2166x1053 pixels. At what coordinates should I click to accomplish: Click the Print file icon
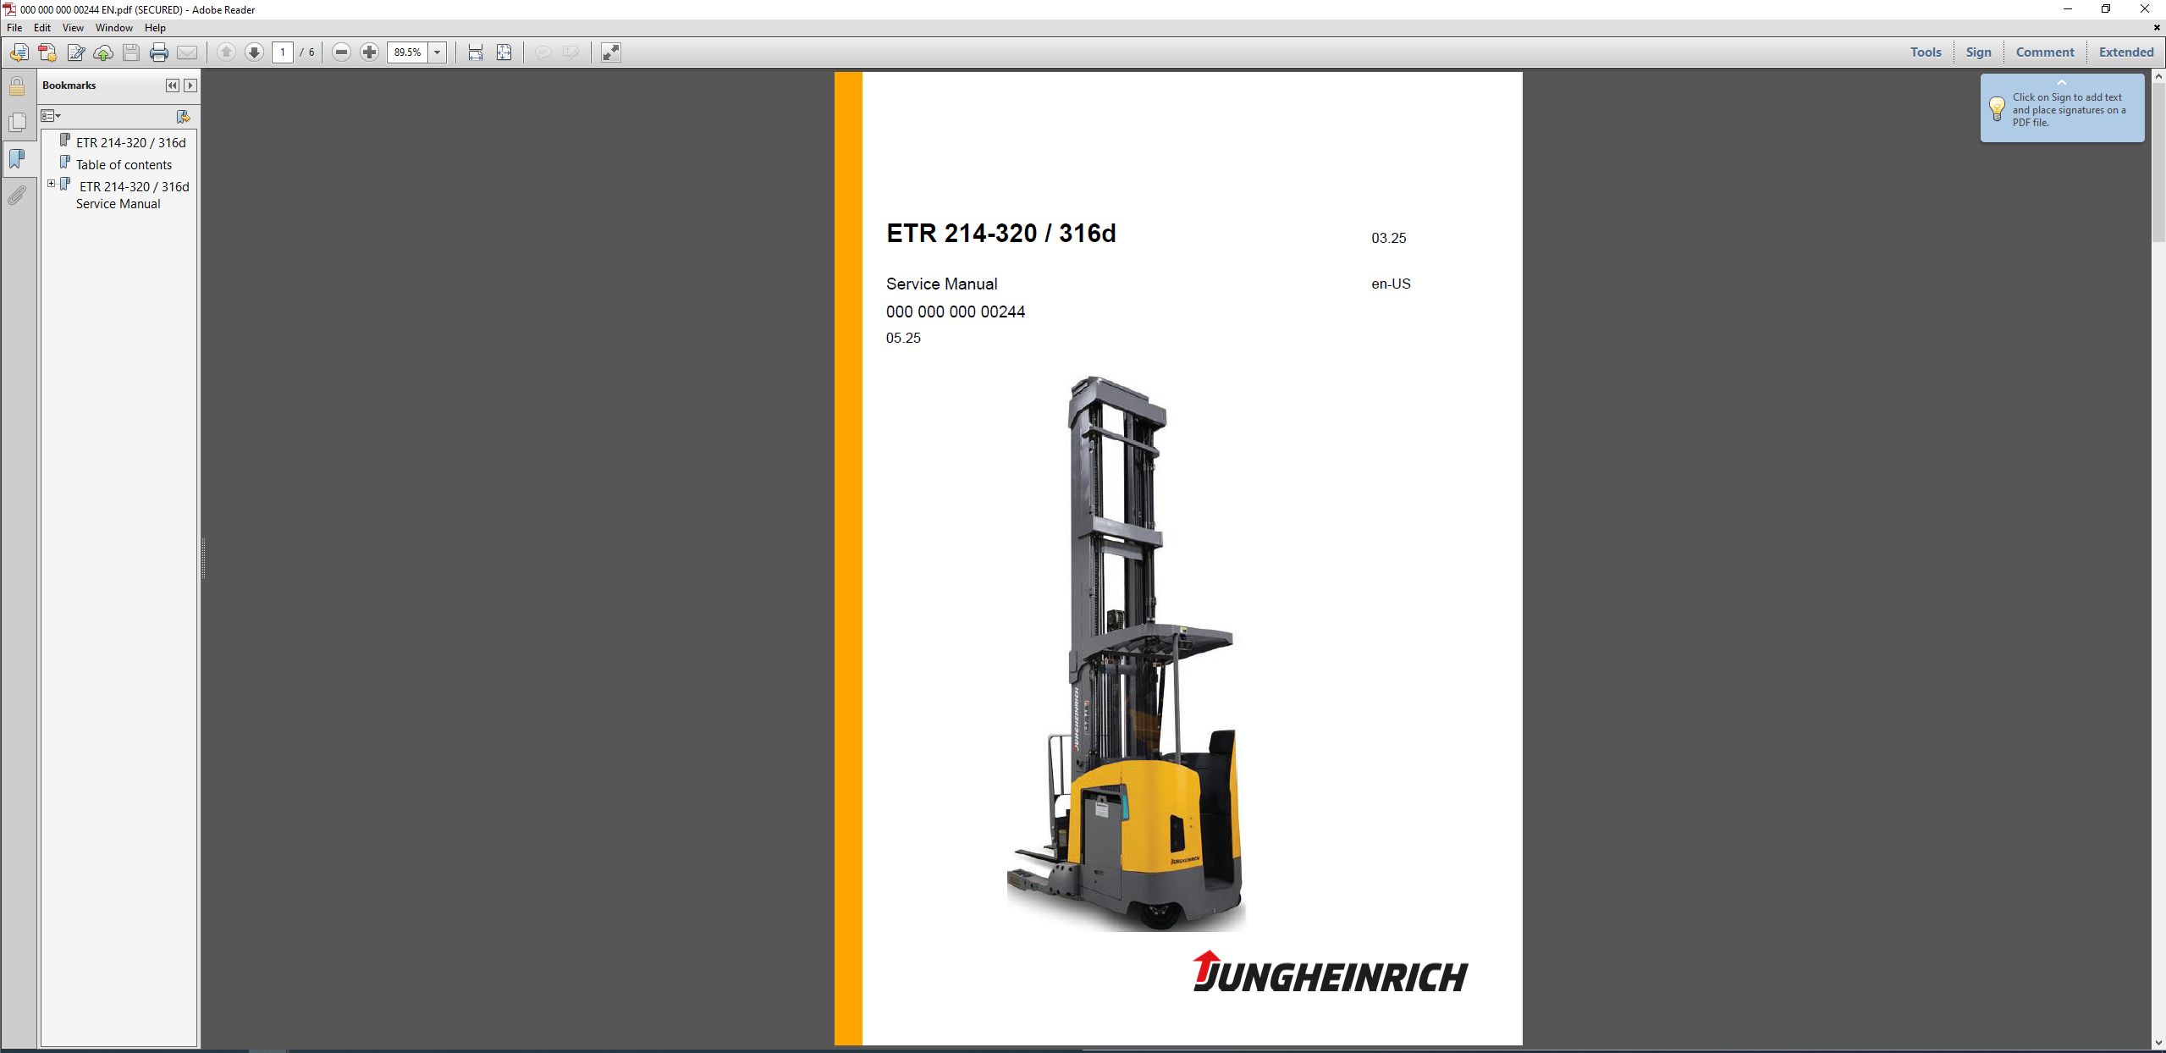[158, 52]
